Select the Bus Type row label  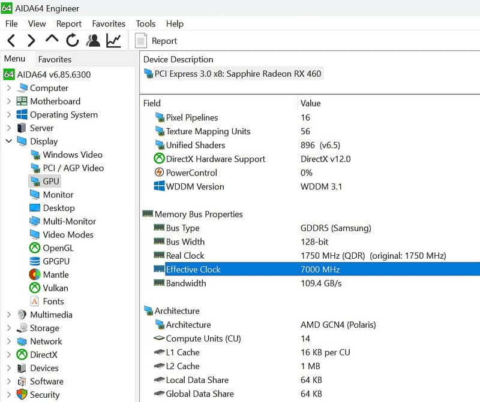[182, 228]
